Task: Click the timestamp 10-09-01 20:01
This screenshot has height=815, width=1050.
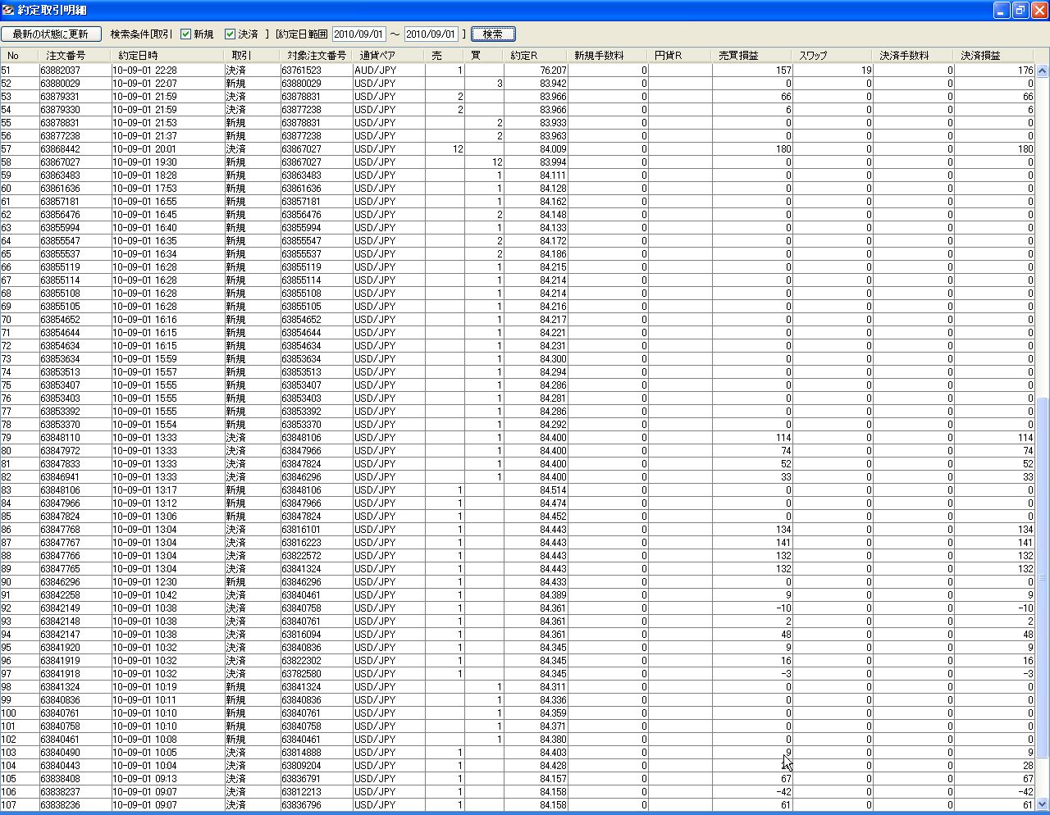Action: (144, 149)
